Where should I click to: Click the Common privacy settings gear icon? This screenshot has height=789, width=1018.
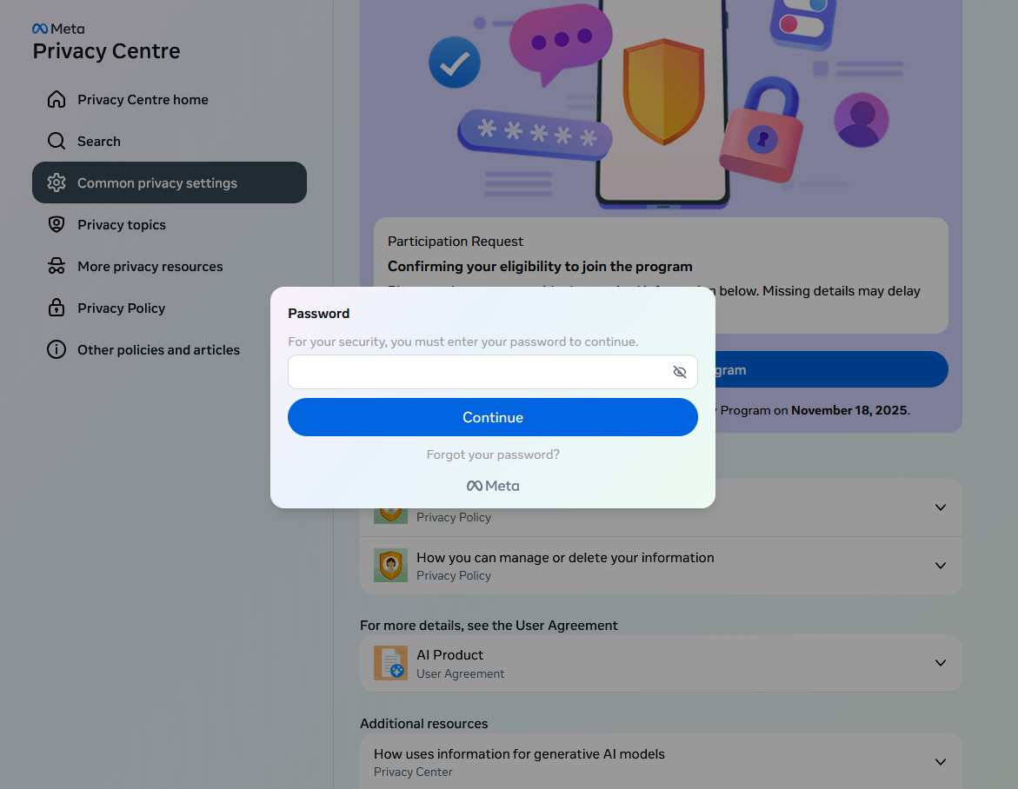[57, 182]
